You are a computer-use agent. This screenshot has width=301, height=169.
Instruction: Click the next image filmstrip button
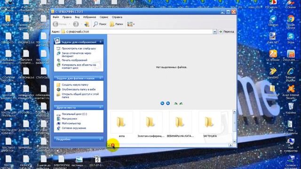coord(168,103)
